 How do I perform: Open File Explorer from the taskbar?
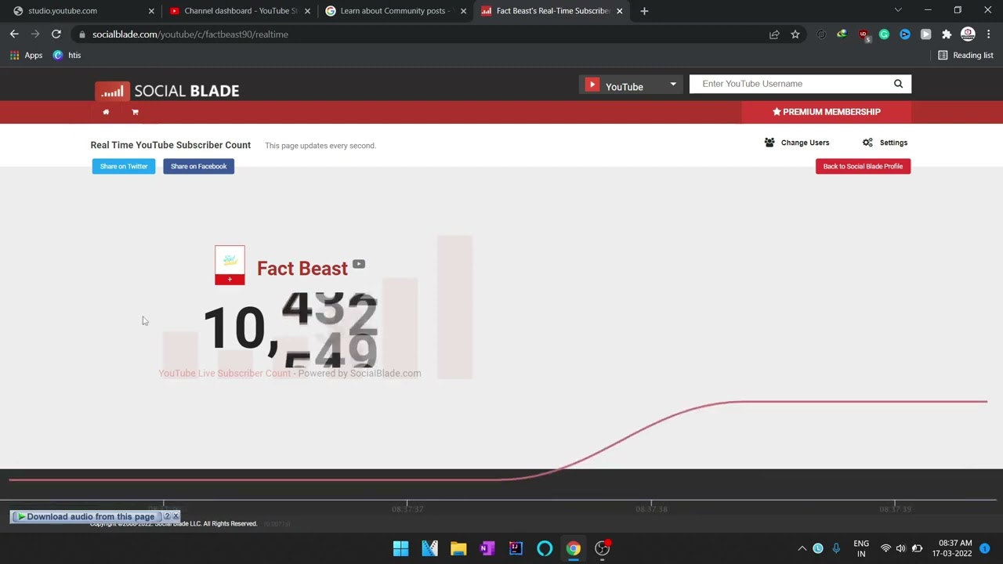click(458, 548)
